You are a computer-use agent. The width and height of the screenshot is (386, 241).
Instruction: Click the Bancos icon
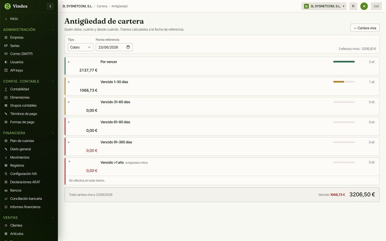[6, 191]
